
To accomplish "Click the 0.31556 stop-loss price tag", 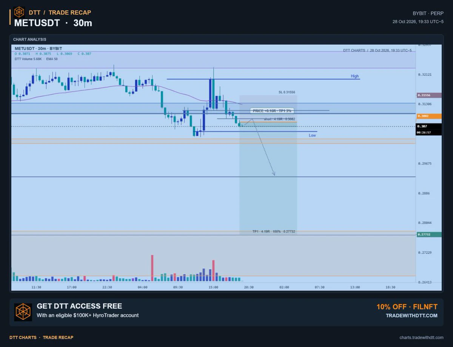I will point(429,95).
